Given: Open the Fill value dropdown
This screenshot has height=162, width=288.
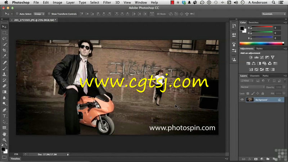Looking at the screenshot, I should (284, 94).
